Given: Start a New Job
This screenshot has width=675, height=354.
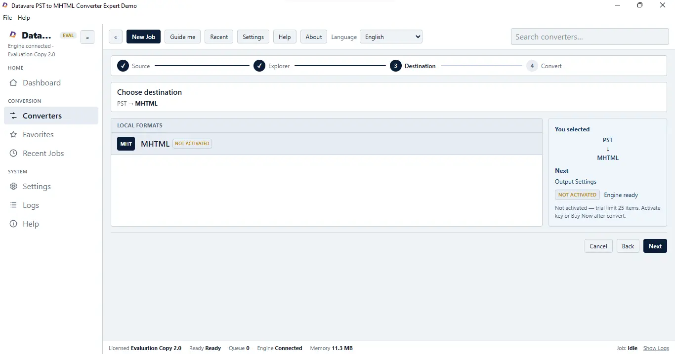Looking at the screenshot, I should tap(143, 37).
